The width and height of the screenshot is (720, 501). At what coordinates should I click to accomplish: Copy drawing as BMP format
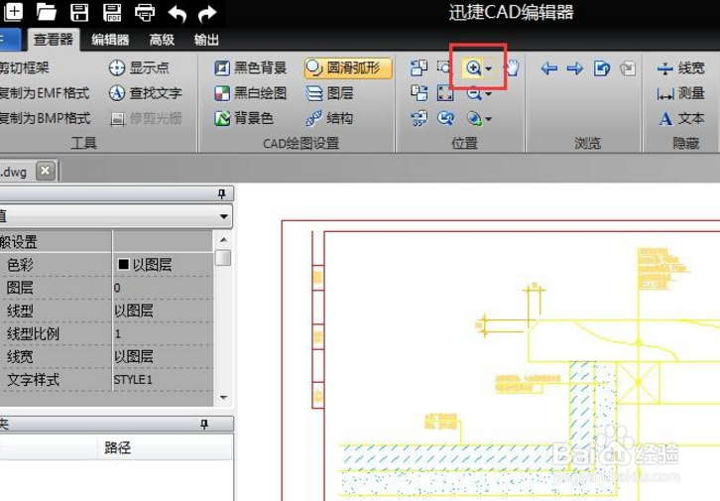45,118
